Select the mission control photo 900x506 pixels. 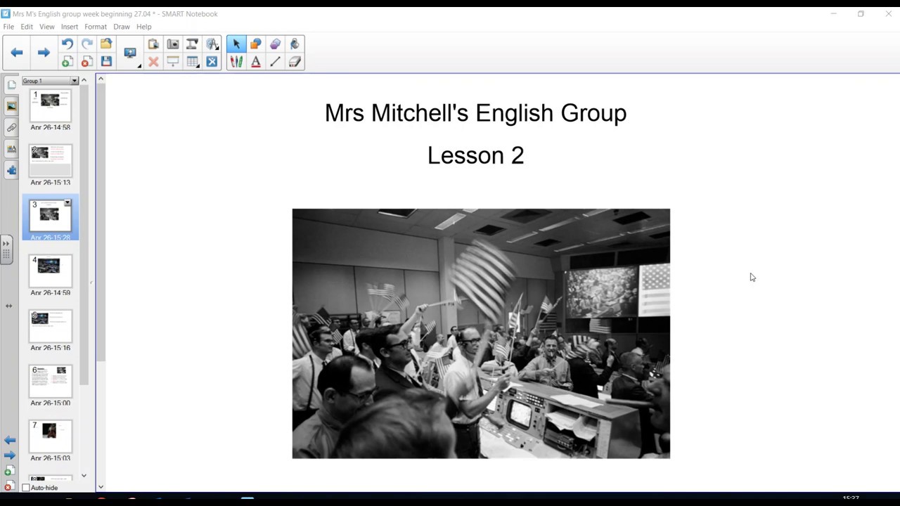(481, 333)
